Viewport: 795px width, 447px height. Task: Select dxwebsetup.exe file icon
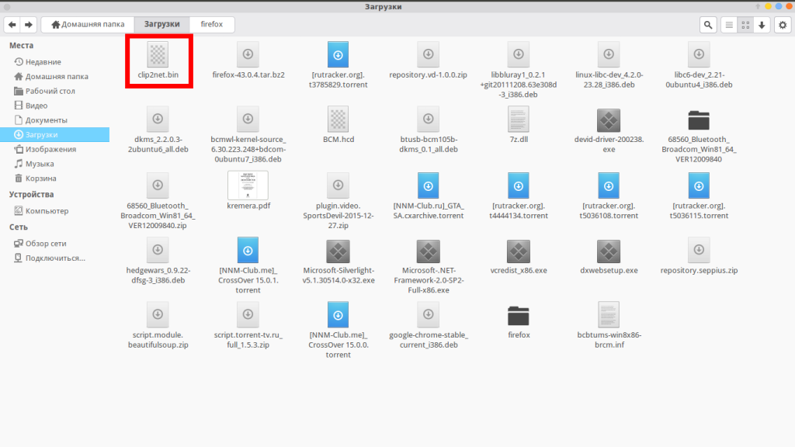point(609,251)
